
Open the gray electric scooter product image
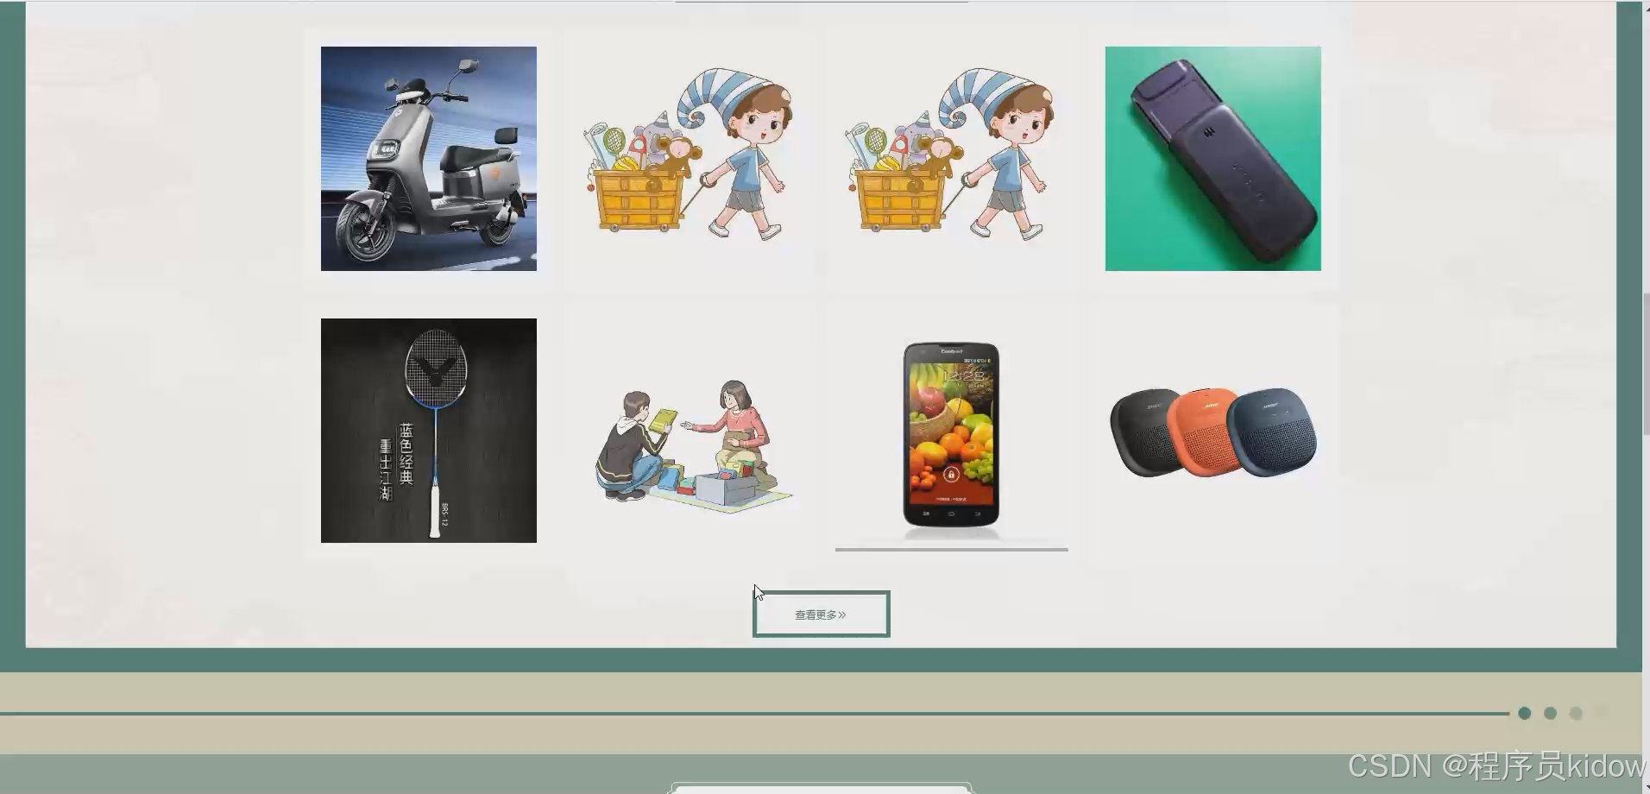tap(429, 159)
